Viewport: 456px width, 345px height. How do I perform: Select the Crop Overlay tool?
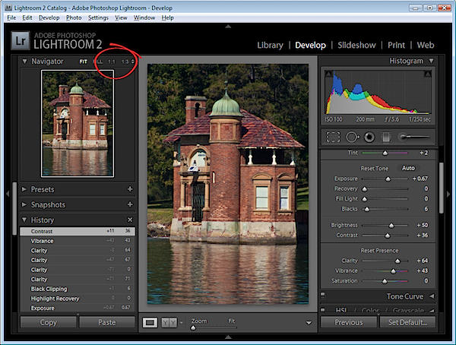[333, 137]
